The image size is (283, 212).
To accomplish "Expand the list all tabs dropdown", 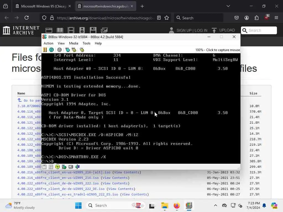I will 228,6.
